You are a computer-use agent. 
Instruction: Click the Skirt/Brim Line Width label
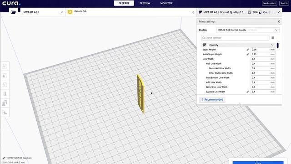216,87
